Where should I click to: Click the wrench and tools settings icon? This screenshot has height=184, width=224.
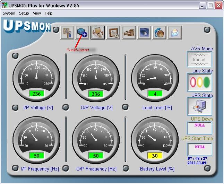tap(67, 33)
